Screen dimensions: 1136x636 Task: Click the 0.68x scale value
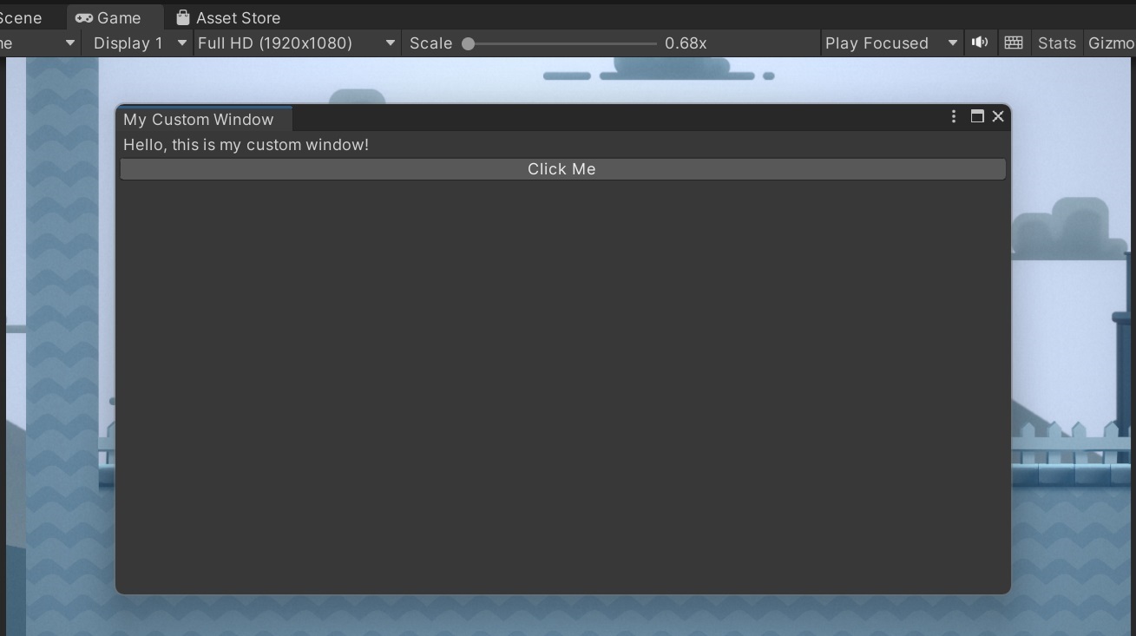tap(686, 43)
